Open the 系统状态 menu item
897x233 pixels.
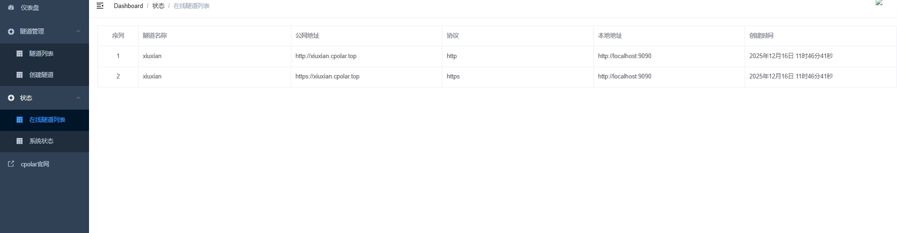point(41,141)
